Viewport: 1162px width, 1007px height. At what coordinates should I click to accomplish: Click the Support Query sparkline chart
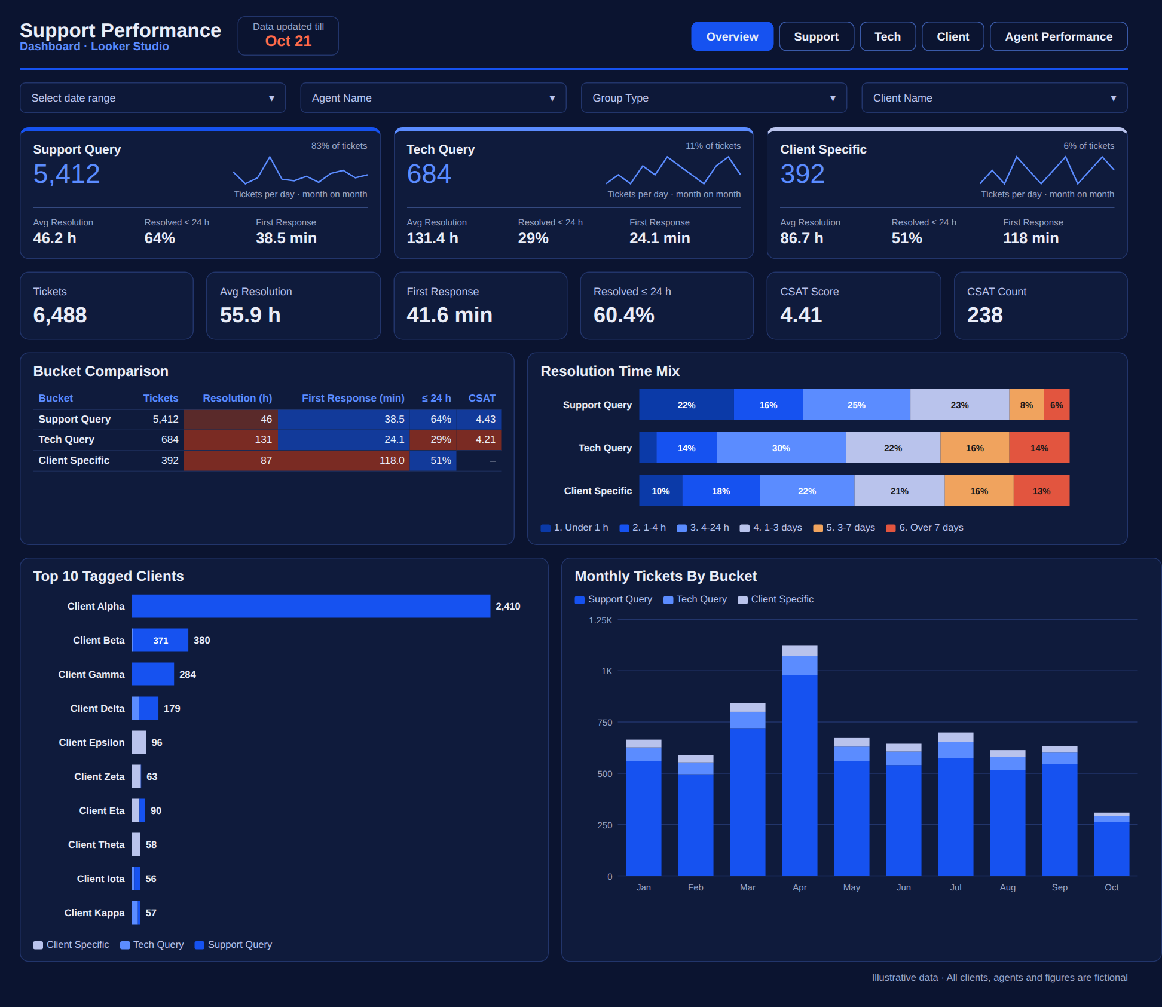point(300,170)
